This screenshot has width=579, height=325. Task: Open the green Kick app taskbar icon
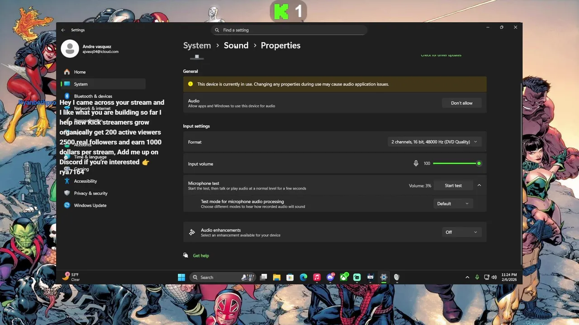pyautogui.click(x=357, y=277)
